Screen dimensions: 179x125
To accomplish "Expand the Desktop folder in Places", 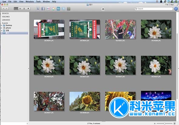I will tap(2, 26).
